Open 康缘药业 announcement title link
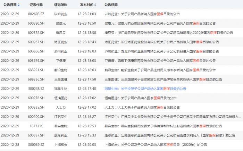Image resolution: width=243 pixels, height=151 pixels. click(170, 135)
